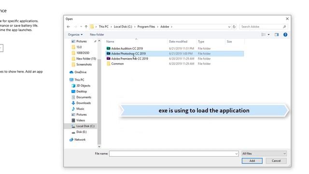Click the Network icon in sidebar

click(x=71, y=140)
